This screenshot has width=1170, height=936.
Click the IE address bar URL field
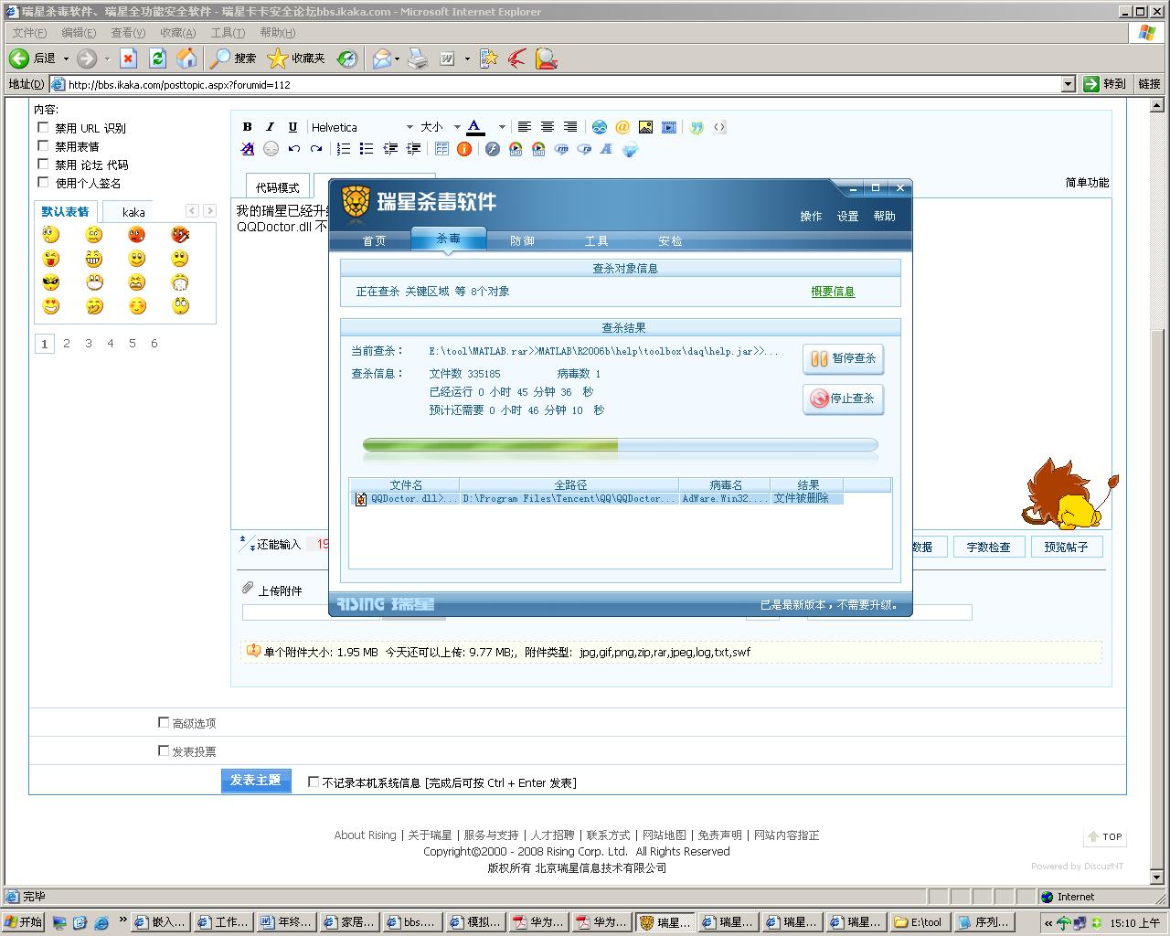click(x=556, y=84)
